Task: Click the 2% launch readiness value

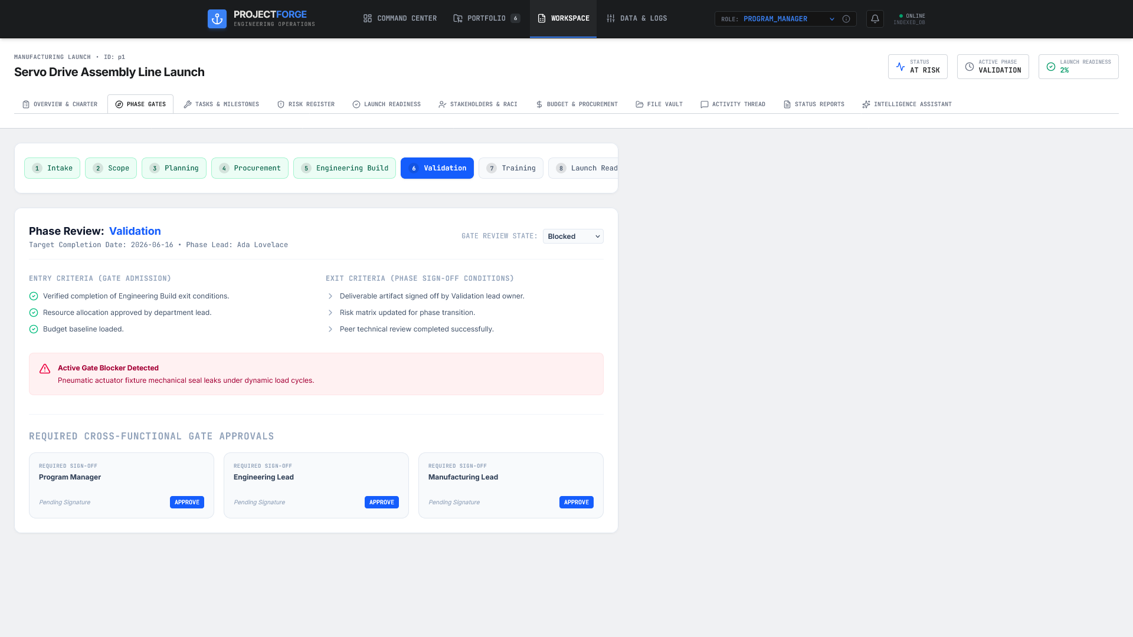Action: point(1065,70)
